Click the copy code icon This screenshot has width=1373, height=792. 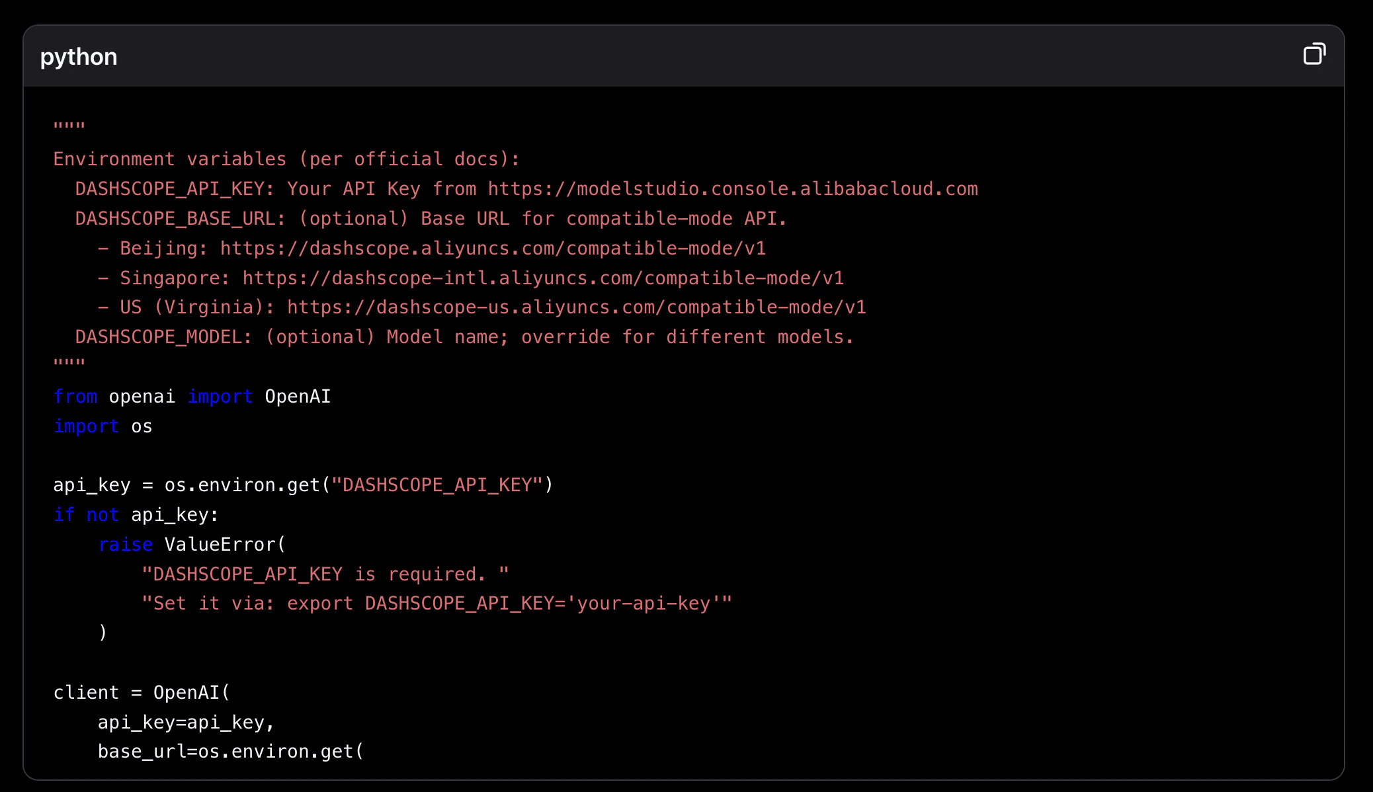click(x=1313, y=54)
